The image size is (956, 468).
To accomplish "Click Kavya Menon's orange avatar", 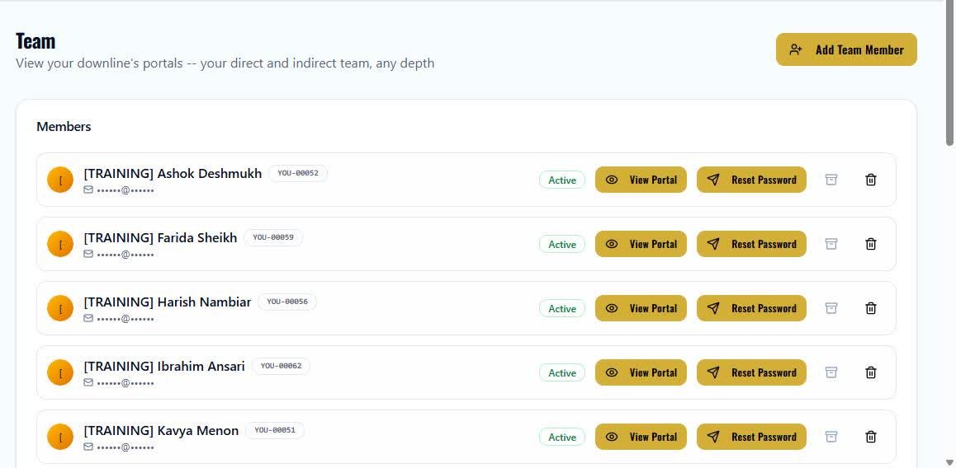I will pyautogui.click(x=60, y=437).
